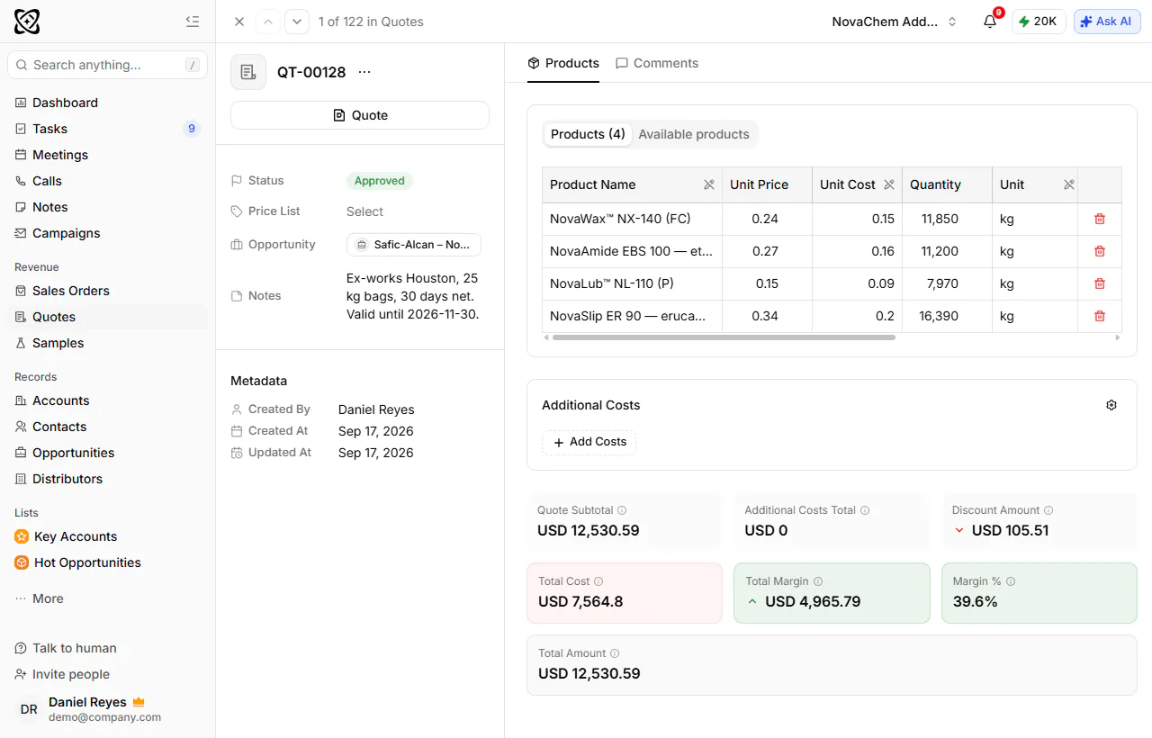Show Quote Subtotal info tooltip icon
The height and width of the screenshot is (738, 1152).
pos(622,510)
